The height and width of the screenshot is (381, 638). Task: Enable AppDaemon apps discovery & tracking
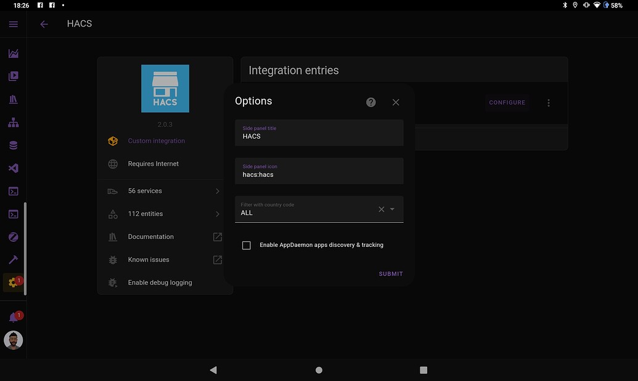coord(246,245)
